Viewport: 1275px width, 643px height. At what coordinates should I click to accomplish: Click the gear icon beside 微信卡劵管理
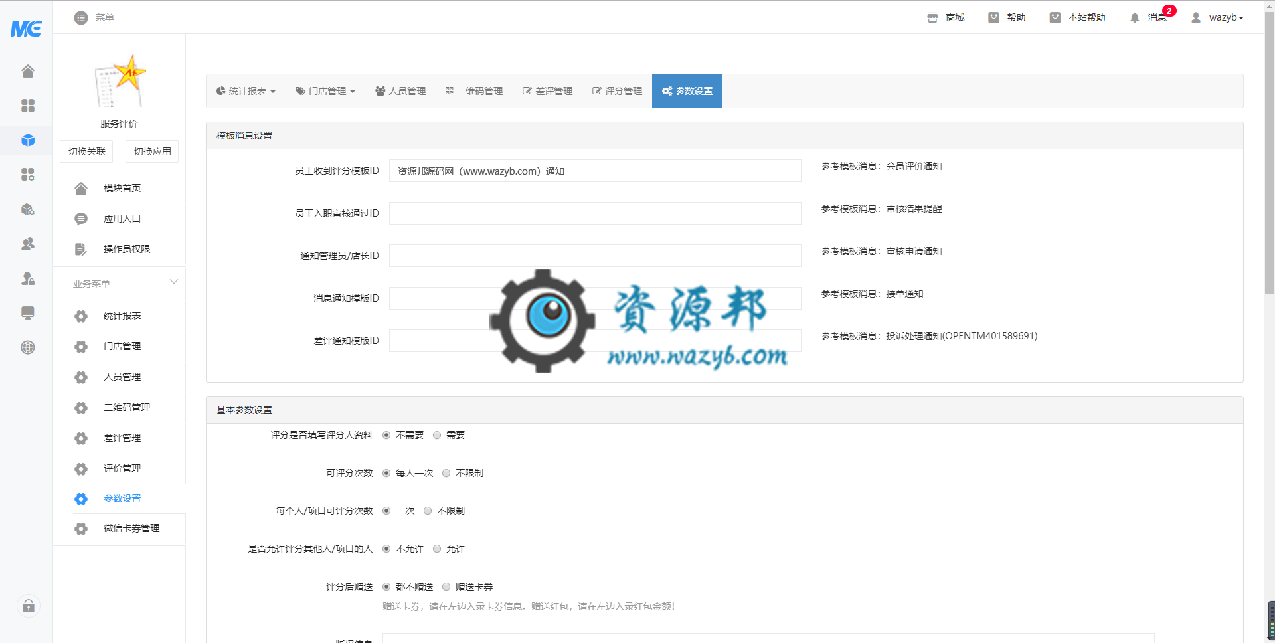pos(81,529)
